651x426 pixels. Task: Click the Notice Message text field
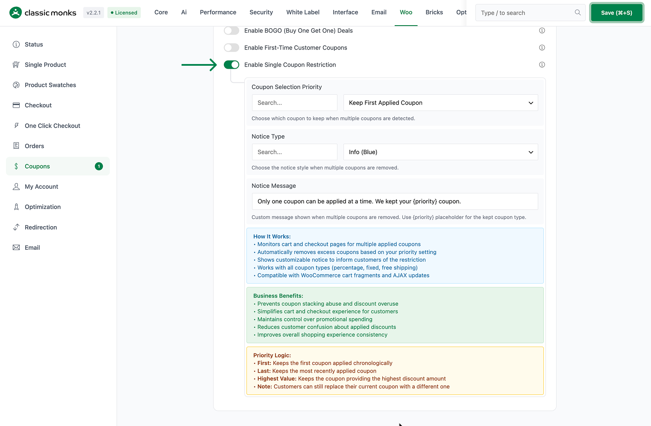(395, 201)
